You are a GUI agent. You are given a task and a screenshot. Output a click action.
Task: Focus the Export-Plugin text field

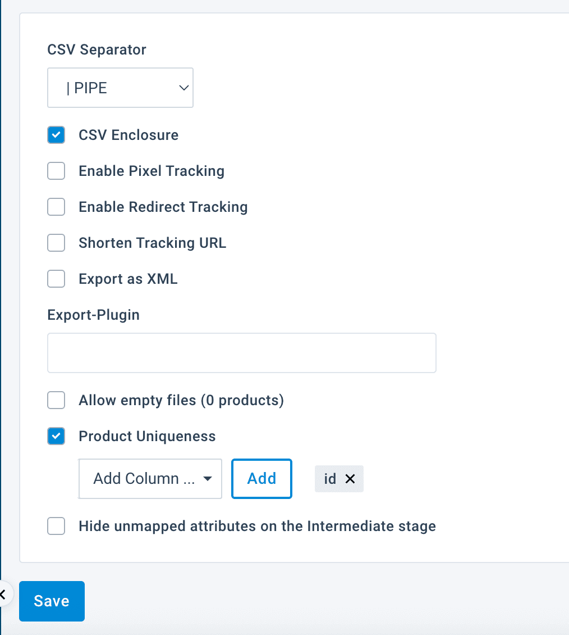tap(241, 353)
